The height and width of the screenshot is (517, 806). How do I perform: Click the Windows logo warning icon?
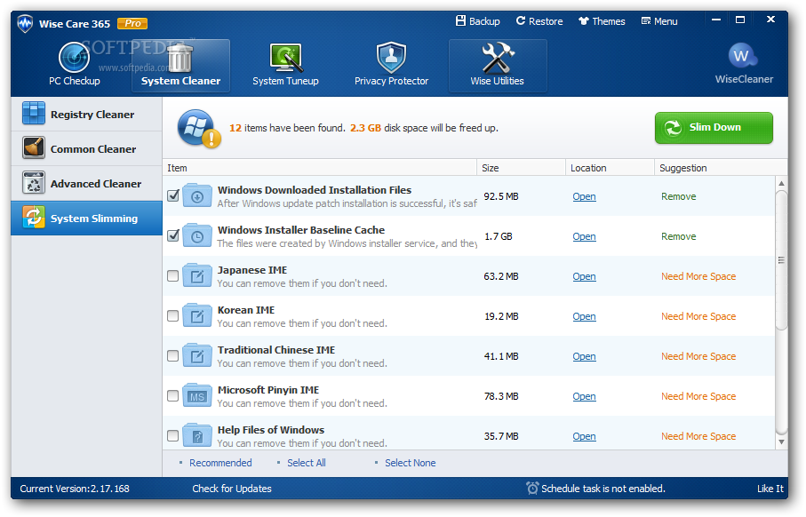point(199,129)
